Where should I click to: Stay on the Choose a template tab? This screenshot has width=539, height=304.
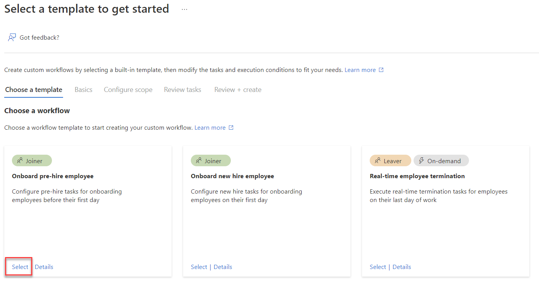tap(33, 89)
